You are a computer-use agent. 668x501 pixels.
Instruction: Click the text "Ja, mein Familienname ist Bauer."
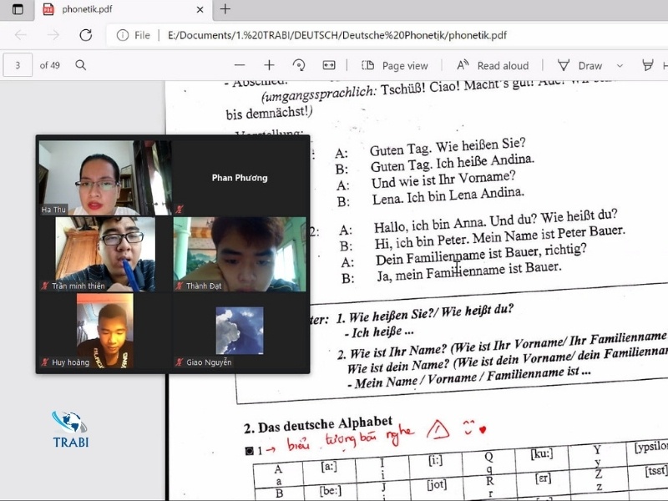469,271
